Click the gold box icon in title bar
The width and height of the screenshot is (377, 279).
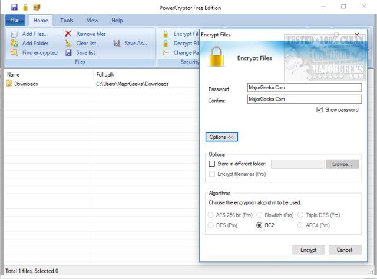pos(37,7)
